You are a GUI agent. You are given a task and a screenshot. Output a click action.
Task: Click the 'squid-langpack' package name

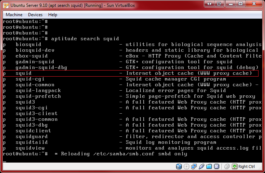click(38, 91)
